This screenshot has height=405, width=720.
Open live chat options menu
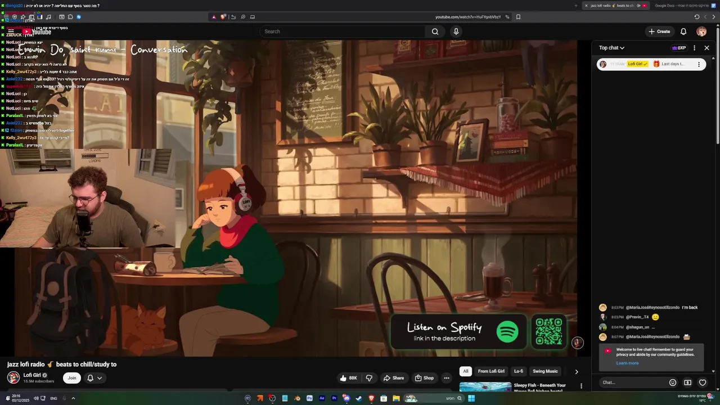point(694,48)
